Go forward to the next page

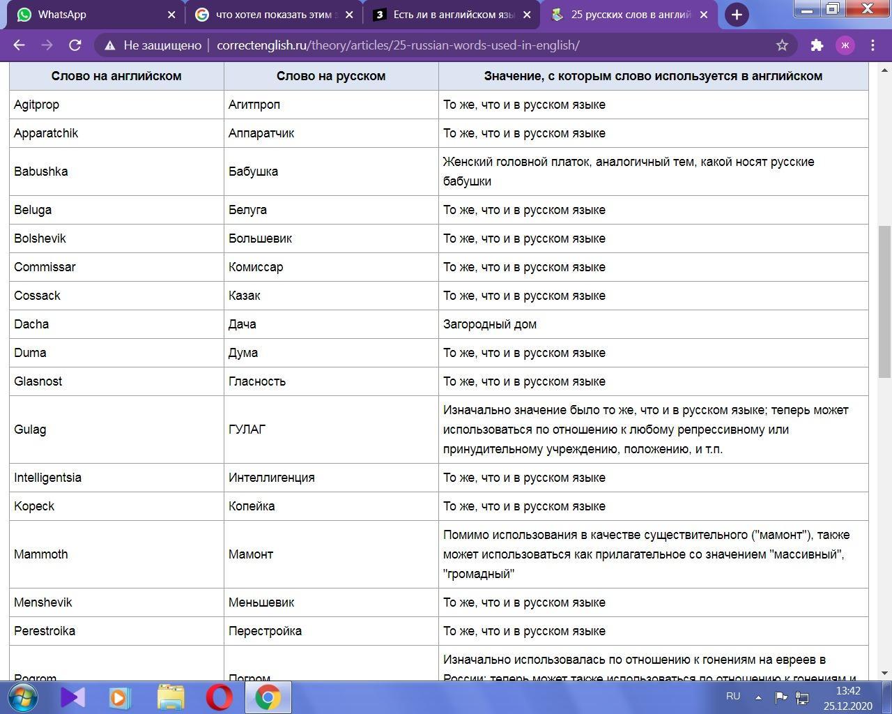coord(47,45)
